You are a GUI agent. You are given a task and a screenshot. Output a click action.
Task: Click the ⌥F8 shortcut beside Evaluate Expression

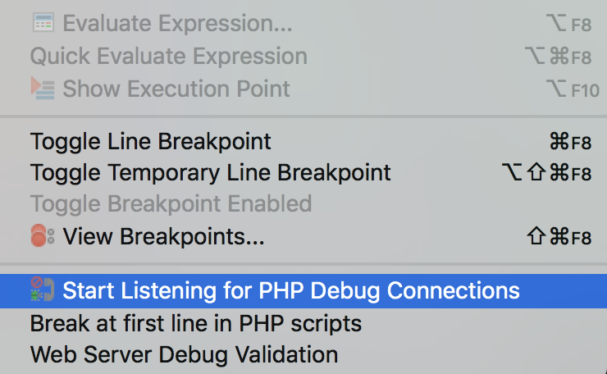click(x=568, y=24)
